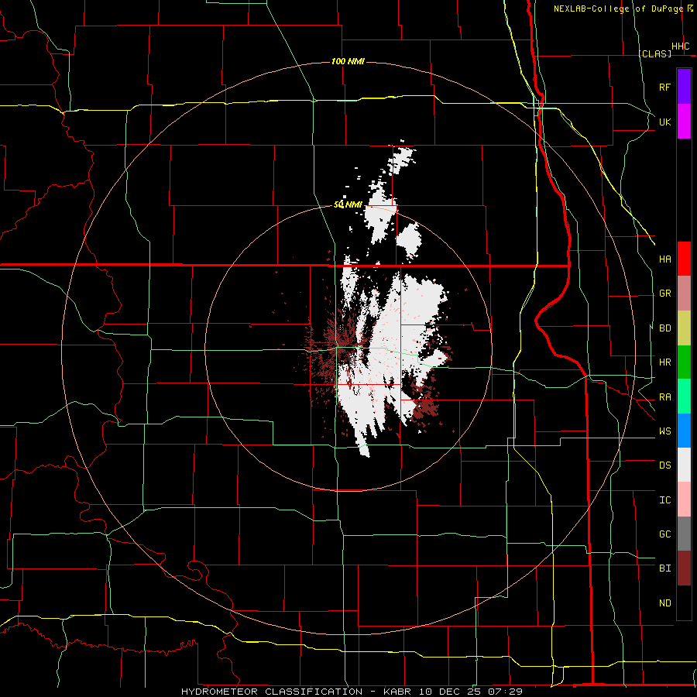Click the ND legend label
697x697 pixels.
[x=664, y=603]
